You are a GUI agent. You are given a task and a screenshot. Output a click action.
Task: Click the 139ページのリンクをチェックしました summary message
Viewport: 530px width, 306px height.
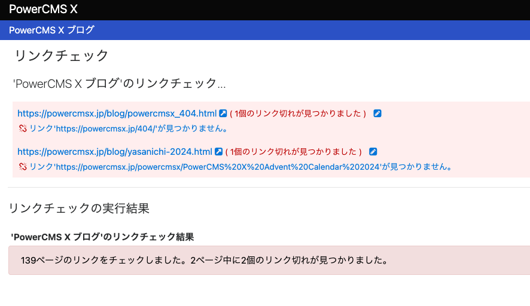tap(206, 260)
